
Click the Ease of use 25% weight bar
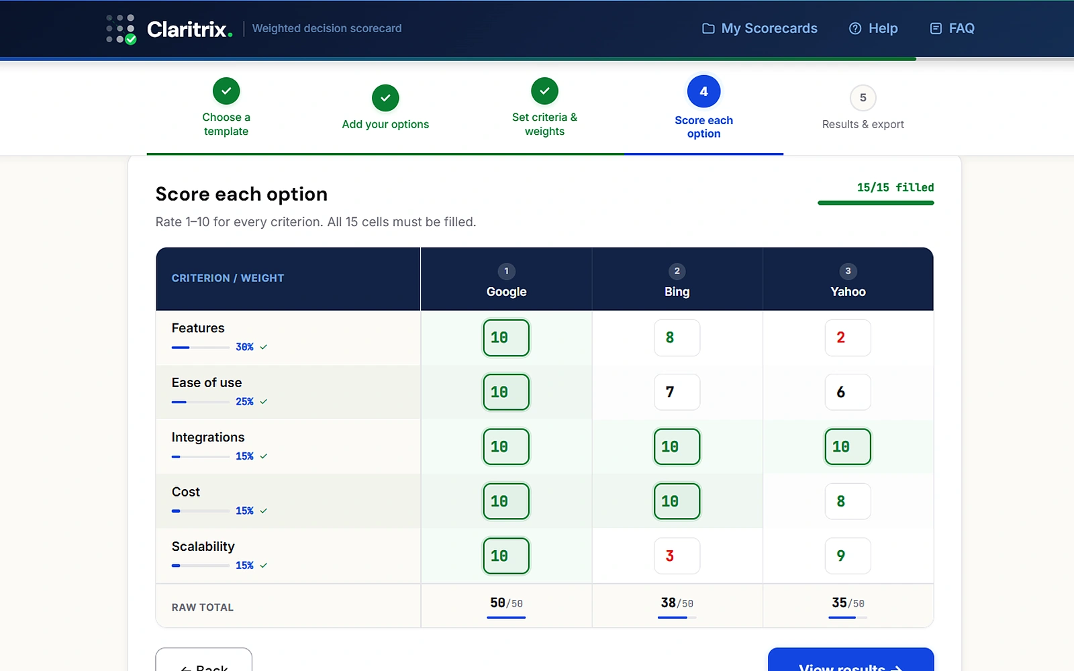pyautogui.click(x=201, y=402)
